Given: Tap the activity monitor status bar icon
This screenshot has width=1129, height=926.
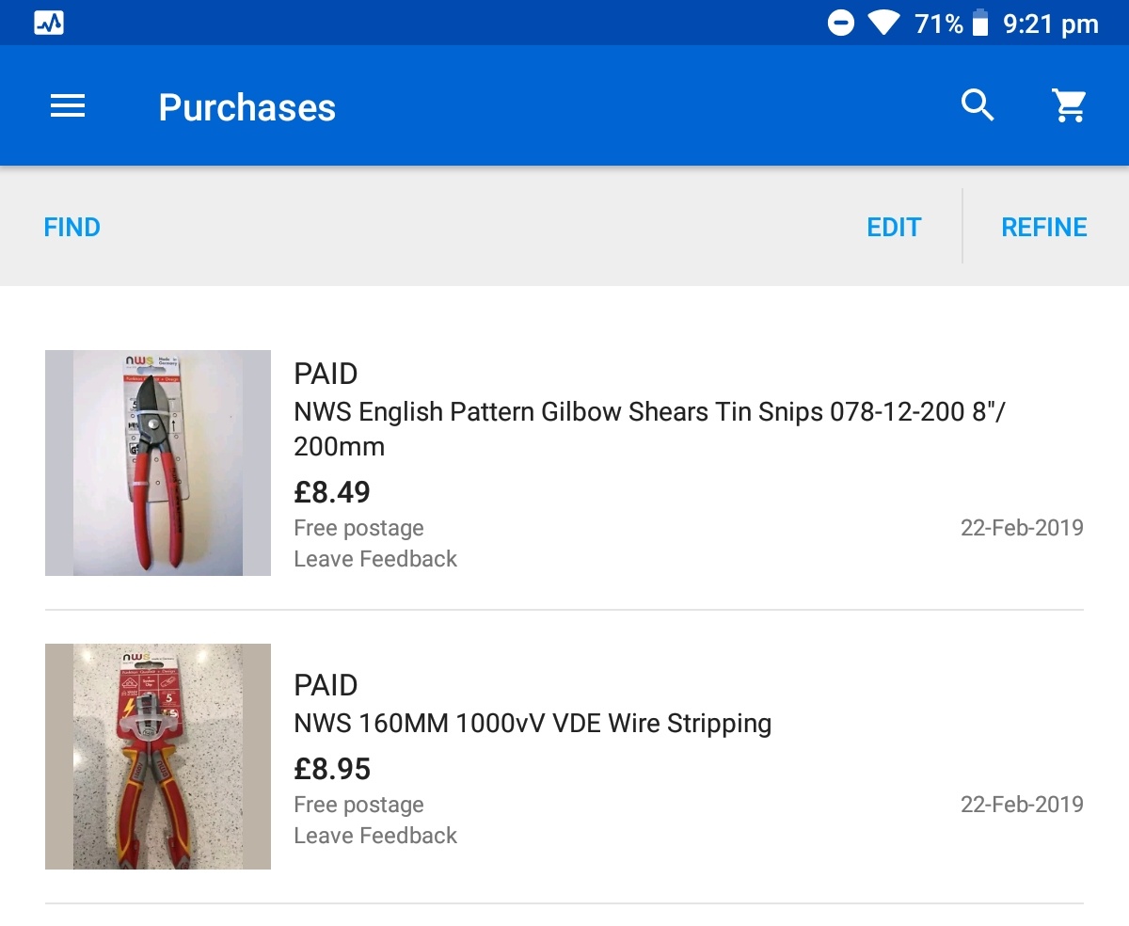Looking at the screenshot, I should (x=49, y=24).
